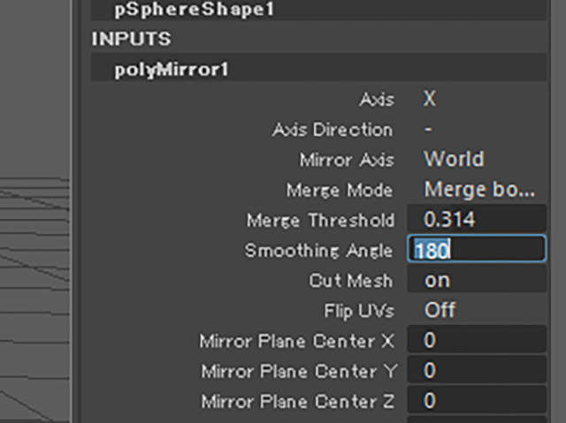This screenshot has width=566, height=423.
Task: Click the Smoothing Angle input field
Action: tap(476, 250)
